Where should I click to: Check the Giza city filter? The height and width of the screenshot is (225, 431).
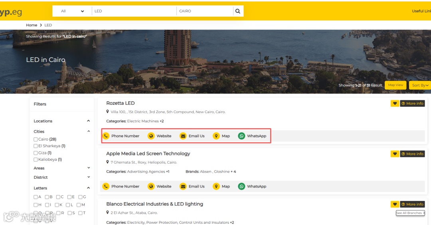(x=36, y=153)
